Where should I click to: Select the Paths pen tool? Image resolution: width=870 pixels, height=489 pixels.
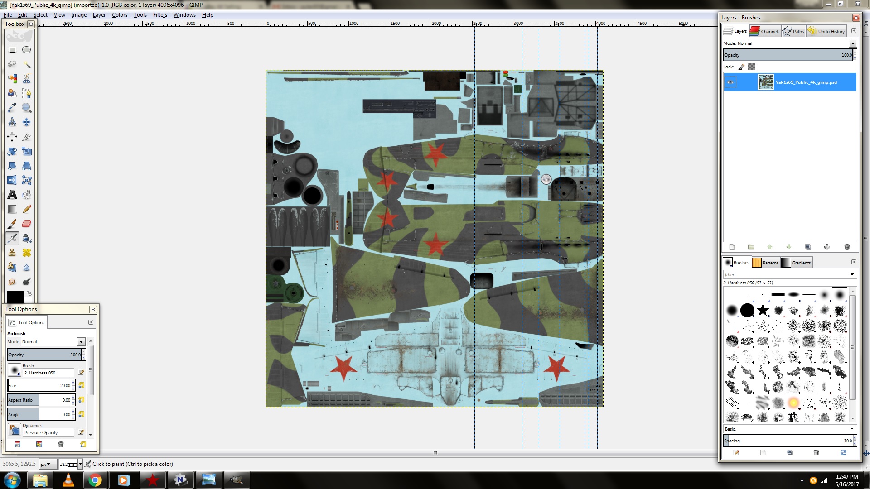(27, 93)
